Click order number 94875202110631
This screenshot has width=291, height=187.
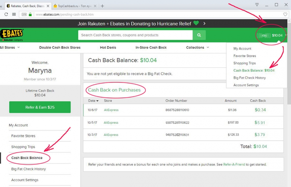[x=177, y=135]
